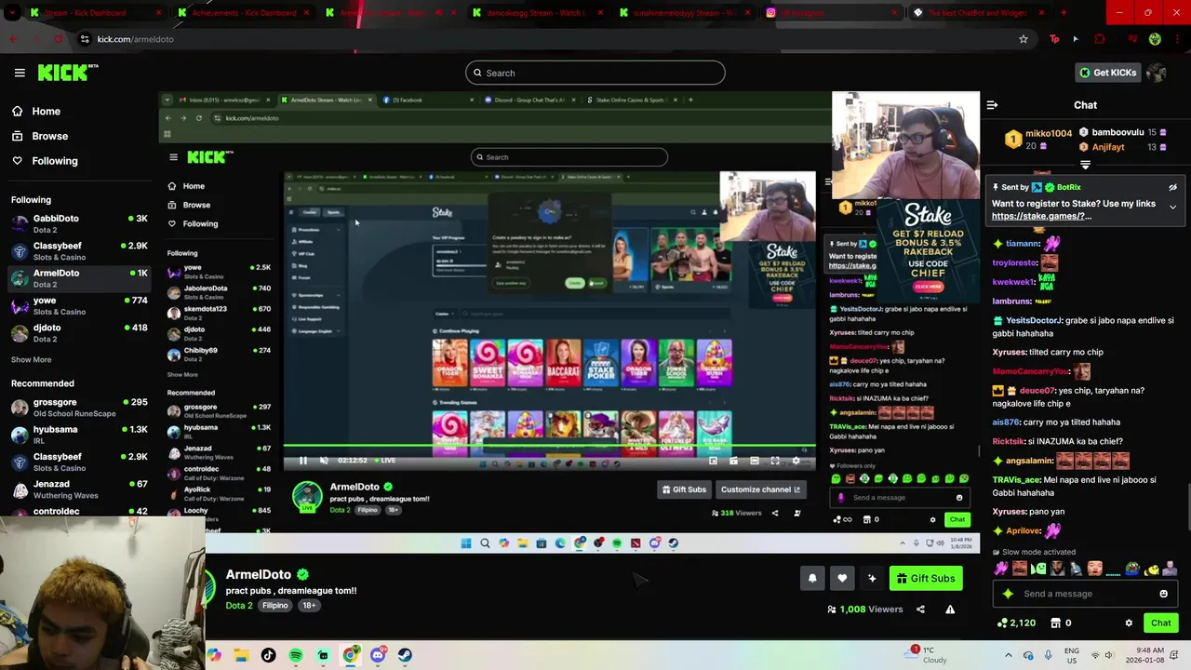Click the 2,120 channel points balance
This screenshot has height=670, width=1191.
click(1016, 623)
